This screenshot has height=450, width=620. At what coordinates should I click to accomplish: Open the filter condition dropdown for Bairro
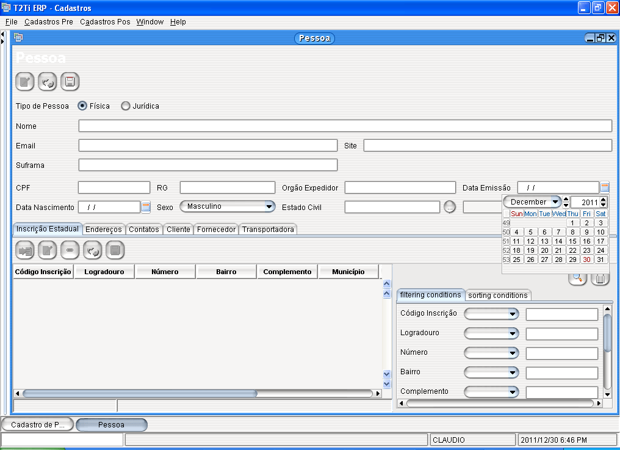click(x=491, y=372)
